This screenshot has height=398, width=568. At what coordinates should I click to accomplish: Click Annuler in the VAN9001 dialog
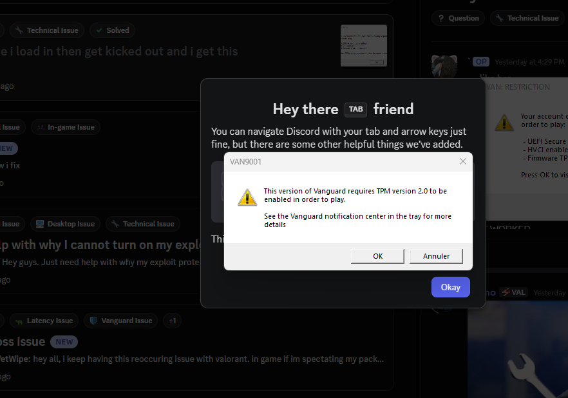[x=436, y=256]
